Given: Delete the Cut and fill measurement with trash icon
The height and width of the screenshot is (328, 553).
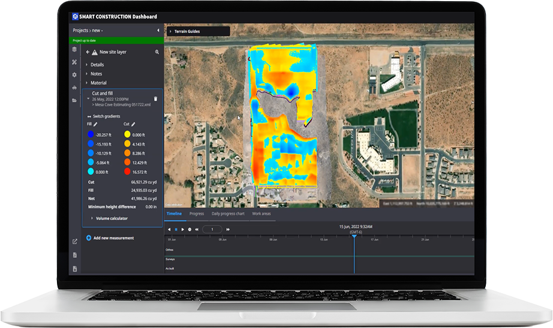Looking at the screenshot, I should coord(155,99).
